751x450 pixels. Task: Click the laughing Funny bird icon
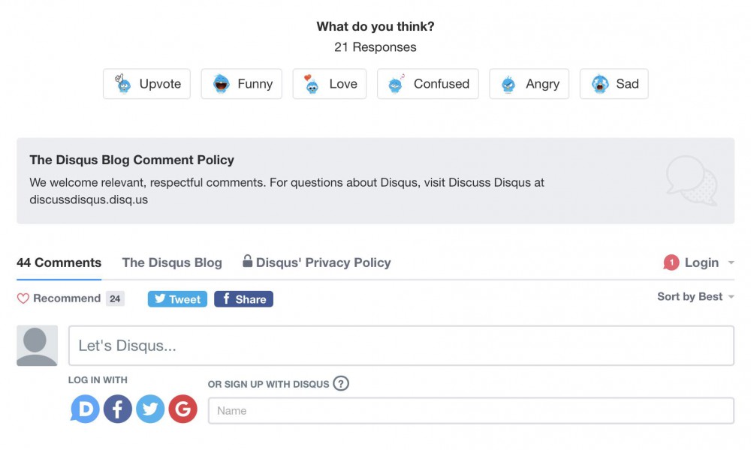click(x=221, y=84)
